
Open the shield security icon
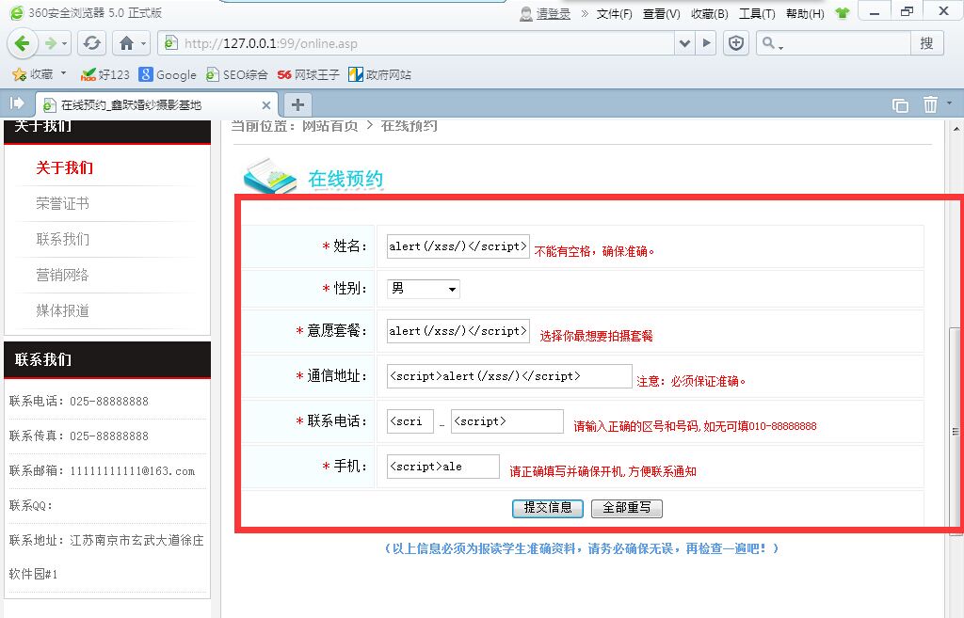coord(736,43)
